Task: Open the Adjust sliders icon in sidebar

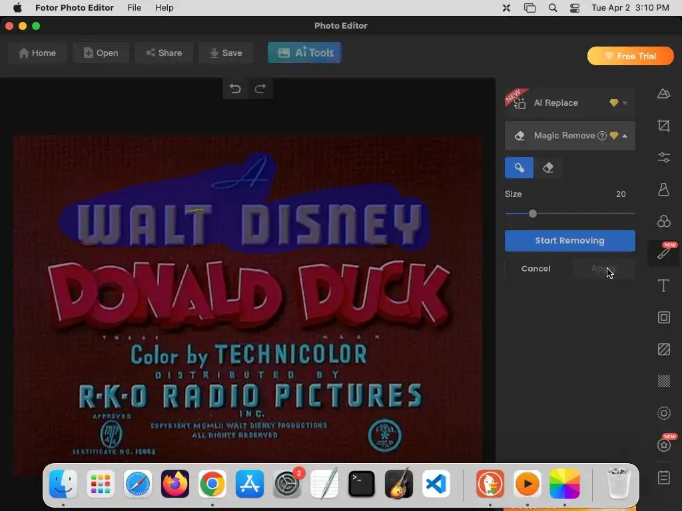Action: 663,157
